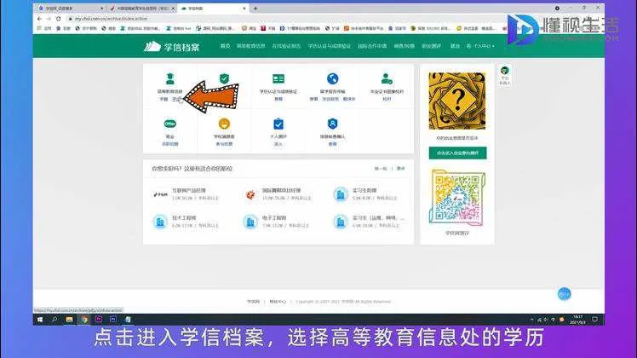The height and width of the screenshot is (358, 637).
Task: Click the 技术工程师 building icon
Action: pos(160,222)
